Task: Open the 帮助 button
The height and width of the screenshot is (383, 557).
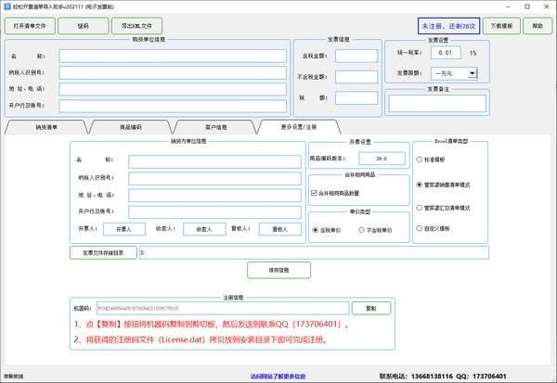Action: [538, 26]
